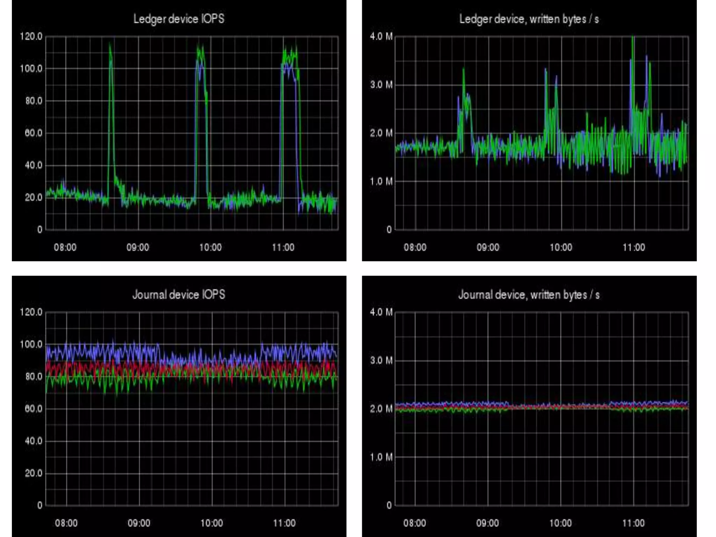Screen dimensions: 716x537
Task: Click 10:00 label on Ledger IOPS axis
Action: (210, 248)
